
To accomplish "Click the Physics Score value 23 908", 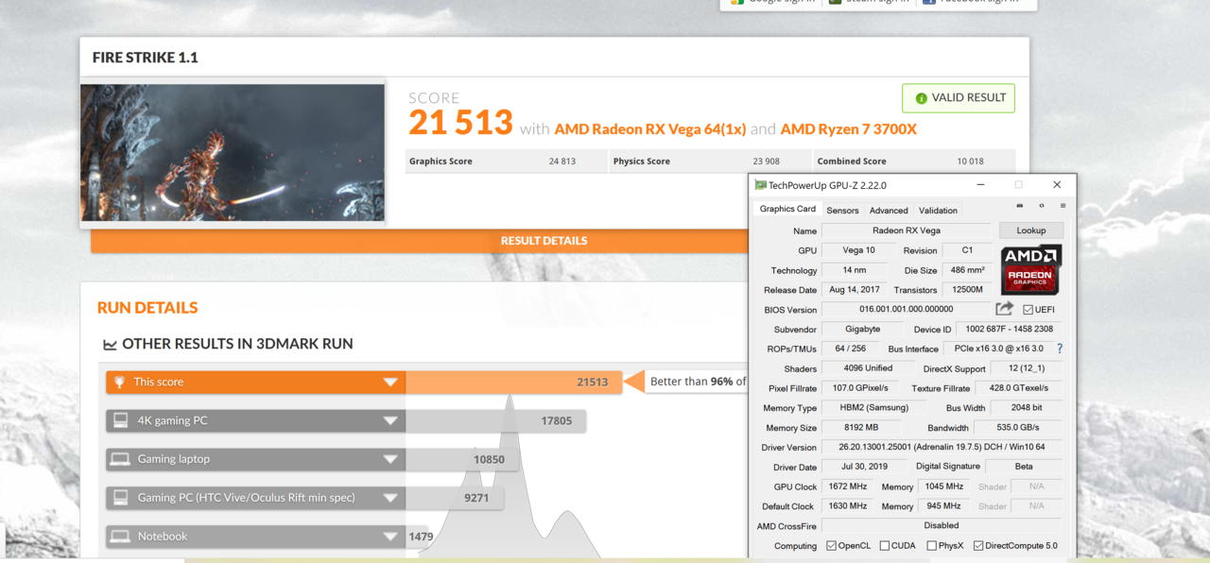I will (766, 162).
